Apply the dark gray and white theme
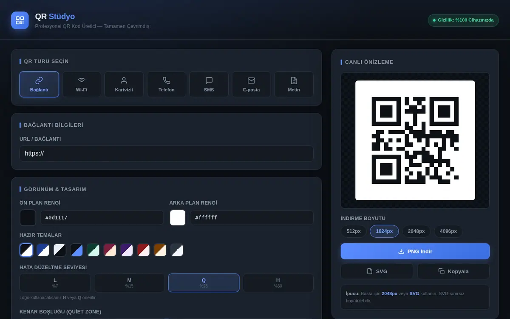 (177, 250)
